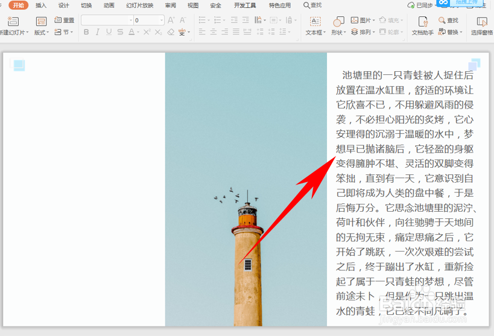The height and width of the screenshot is (336, 494).
Task: Switch to the Review (审阅) tab
Action: 171,5
